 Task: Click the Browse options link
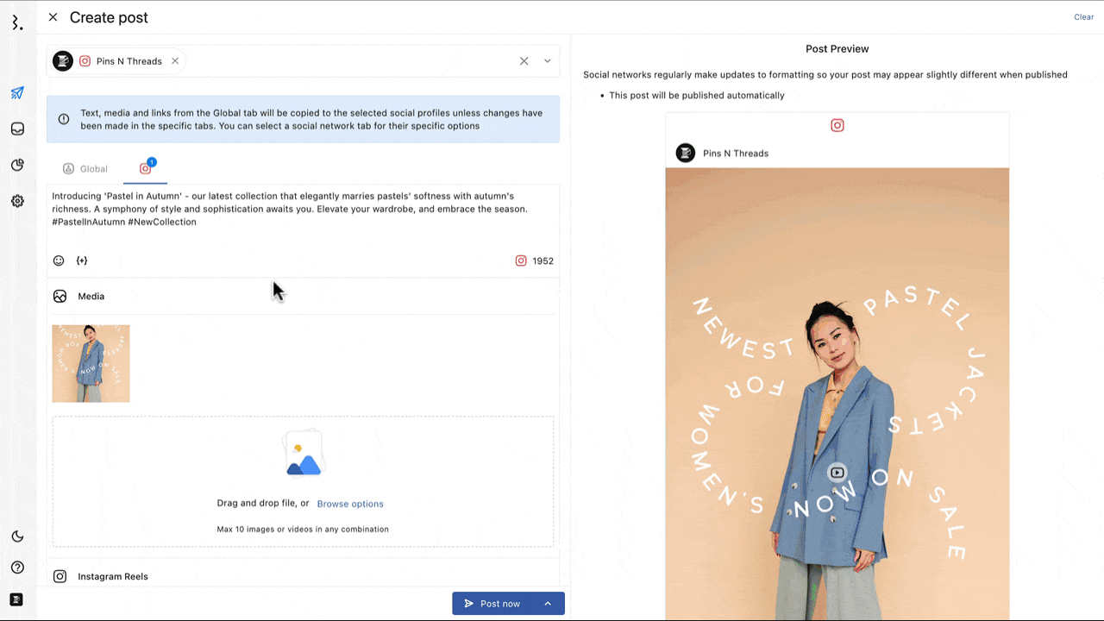click(x=349, y=503)
